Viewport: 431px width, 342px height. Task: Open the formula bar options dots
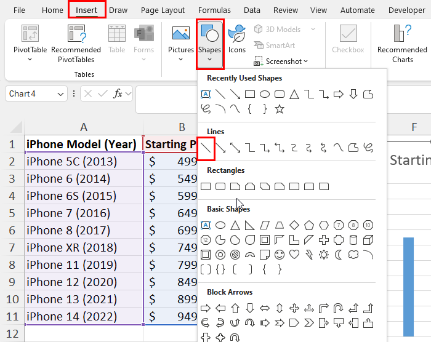[x=74, y=93]
